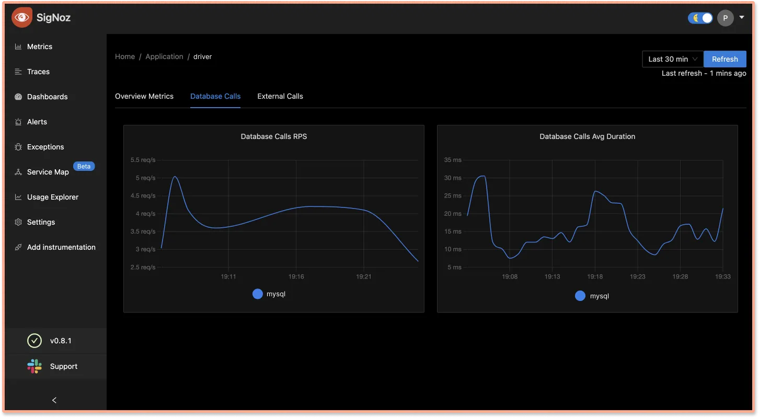759x418 pixels.
Task: Click the Exceptions bug icon
Action: [x=18, y=147]
